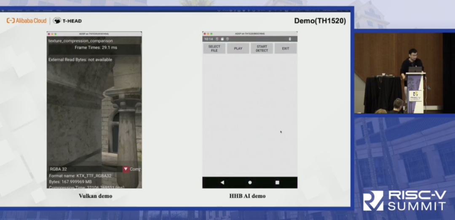The width and height of the screenshot is (455, 220).
Task: Click the 'Vulkan demo' caption
Action: click(x=96, y=196)
